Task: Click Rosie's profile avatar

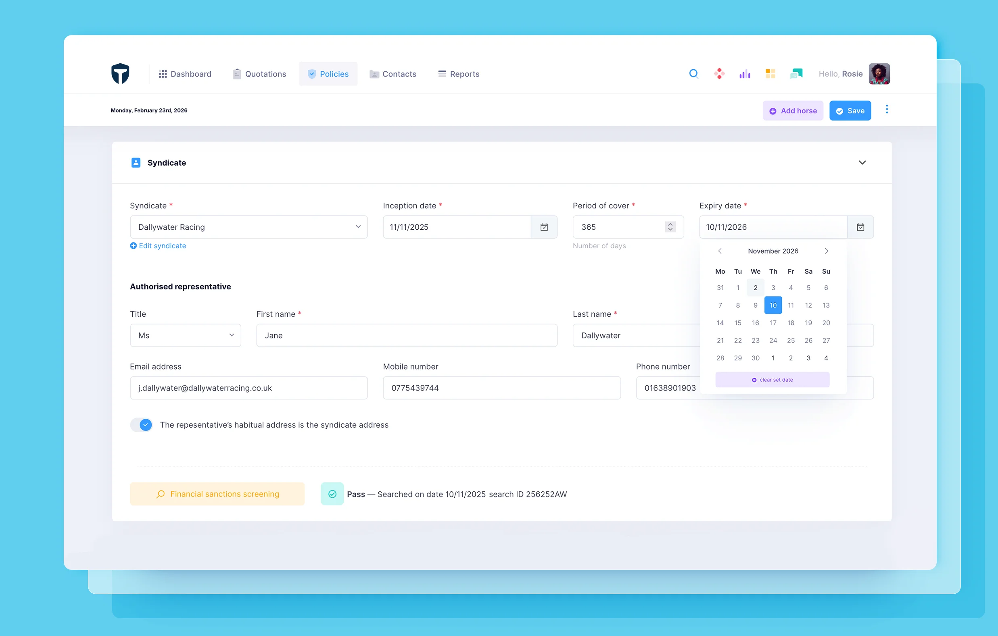Action: 879,74
